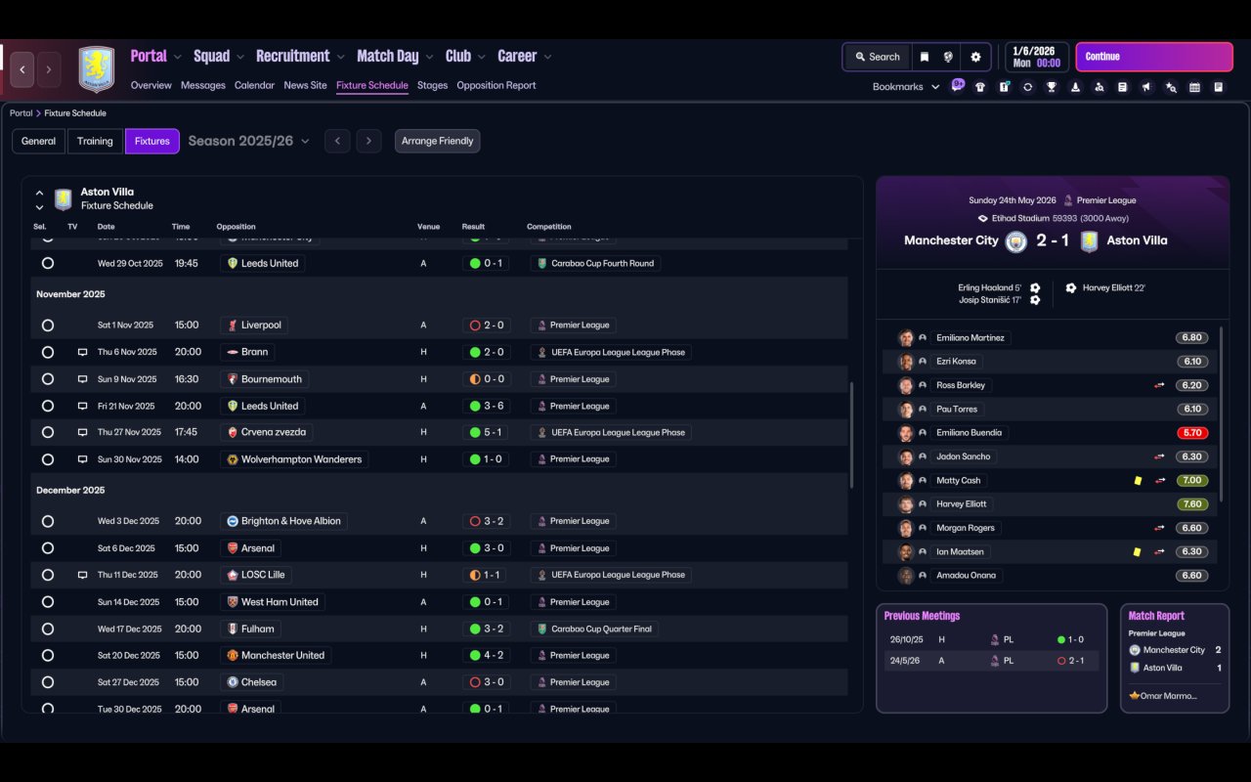Go back with the left arrow navigation button
This screenshot has height=782, width=1251.
pyautogui.click(x=22, y=69)
